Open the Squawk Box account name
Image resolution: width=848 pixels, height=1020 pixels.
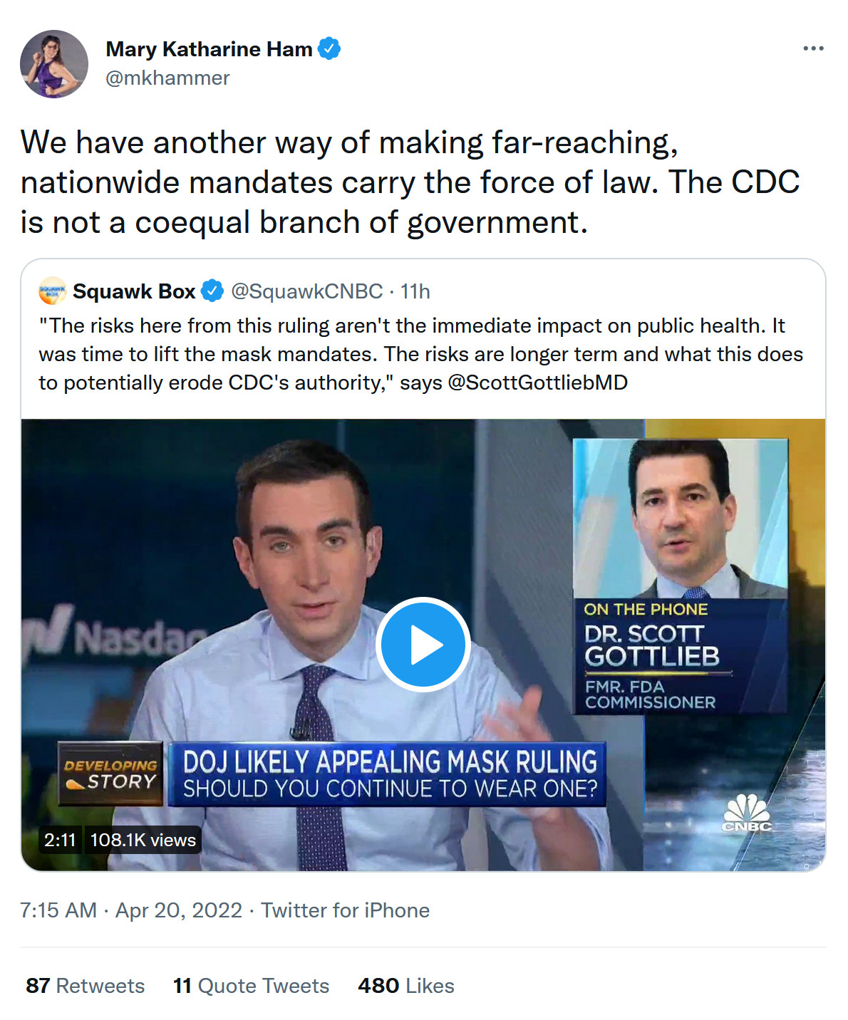(x=134, y=291)
